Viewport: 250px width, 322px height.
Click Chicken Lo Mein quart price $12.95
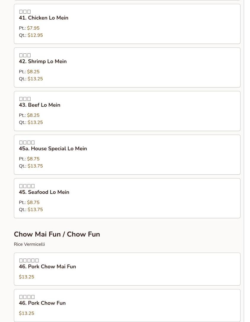(35, 35)
